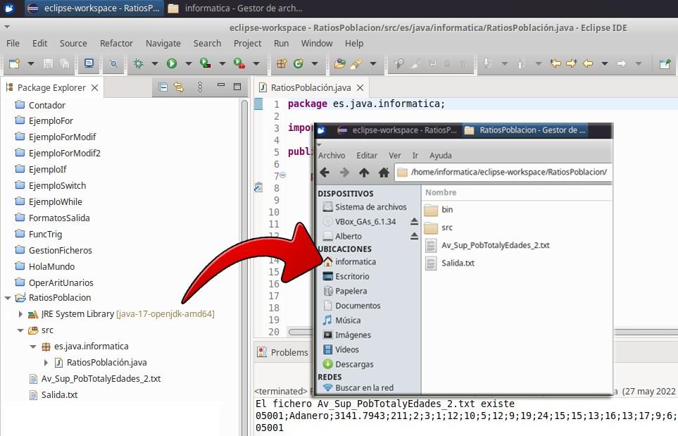The height and width of the screenshot is (436, 678).
Task: Collapse the src folder in Package Explorer
Action: pyautogui.click(x=20, y=330)
